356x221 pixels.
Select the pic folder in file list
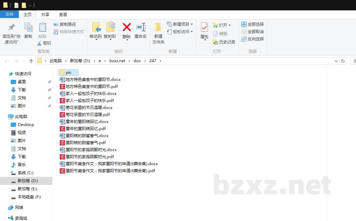point(68,73)
